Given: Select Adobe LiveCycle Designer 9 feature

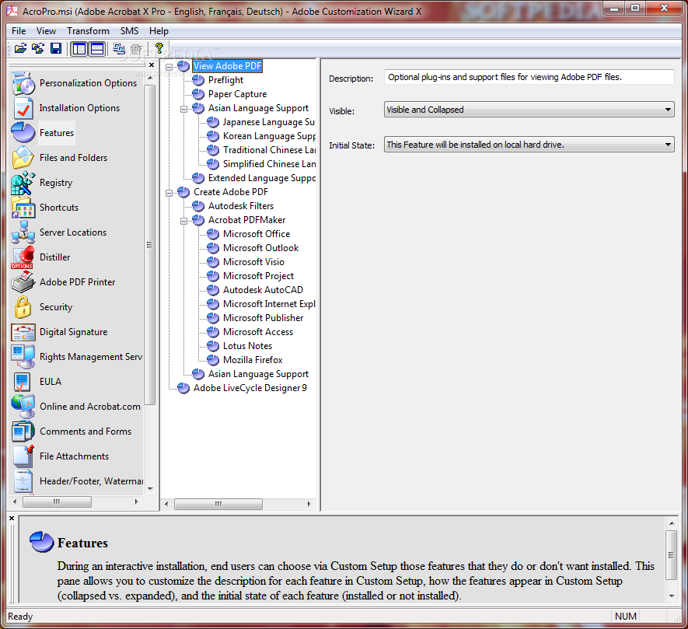Looking at the screenshot, I should [x=250, y=388].
